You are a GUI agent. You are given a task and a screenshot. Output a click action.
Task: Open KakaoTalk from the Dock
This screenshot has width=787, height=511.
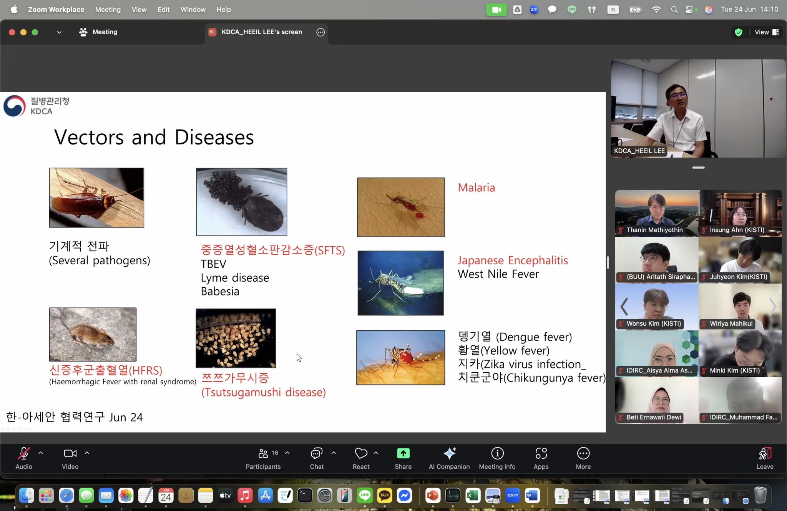tap(384, 496)
